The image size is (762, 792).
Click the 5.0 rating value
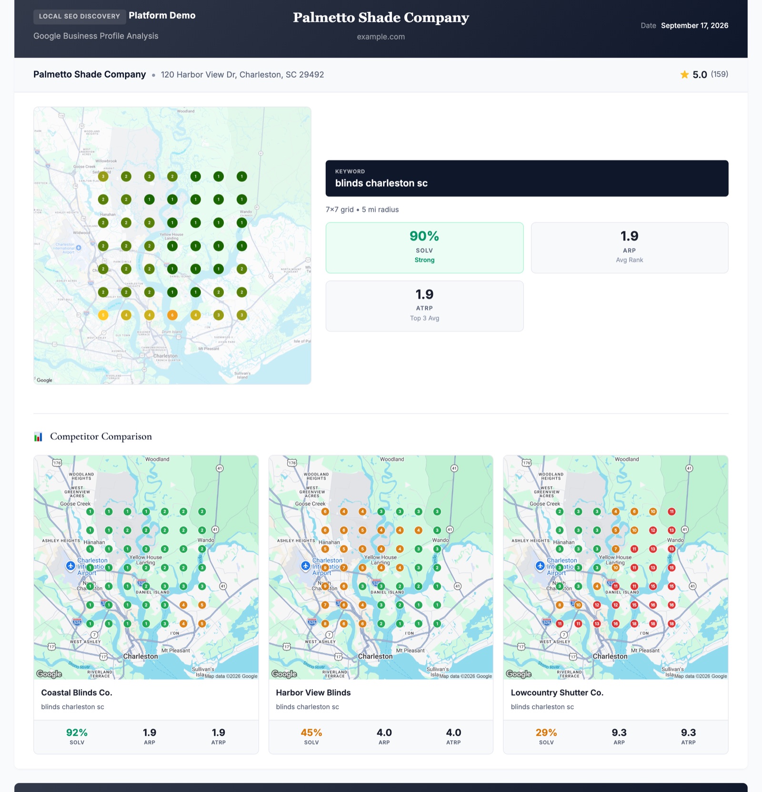click(x=700, y=75)
